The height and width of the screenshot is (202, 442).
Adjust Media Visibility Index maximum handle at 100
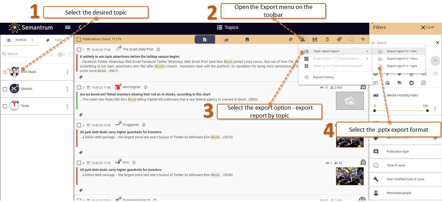coord(427,111)
